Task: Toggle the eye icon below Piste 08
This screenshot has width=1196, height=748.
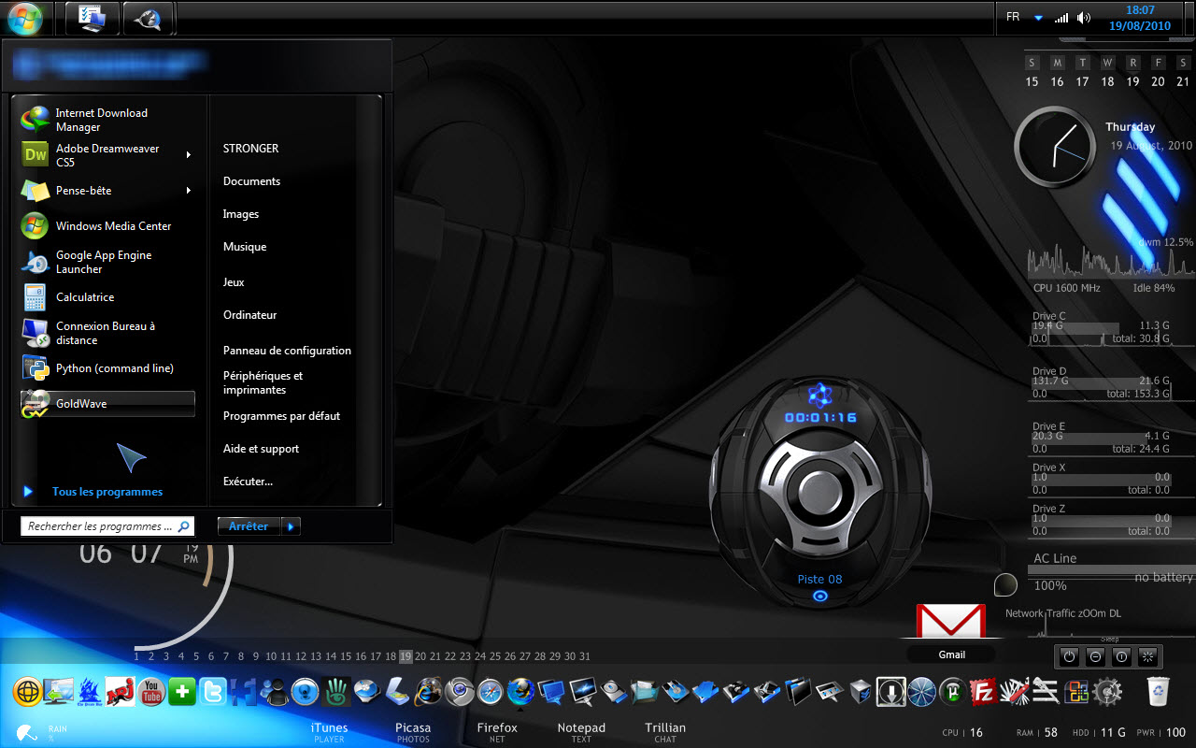Action: point(819,596)
